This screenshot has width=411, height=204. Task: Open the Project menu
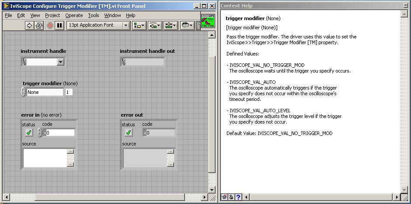(x=52, y=15)
